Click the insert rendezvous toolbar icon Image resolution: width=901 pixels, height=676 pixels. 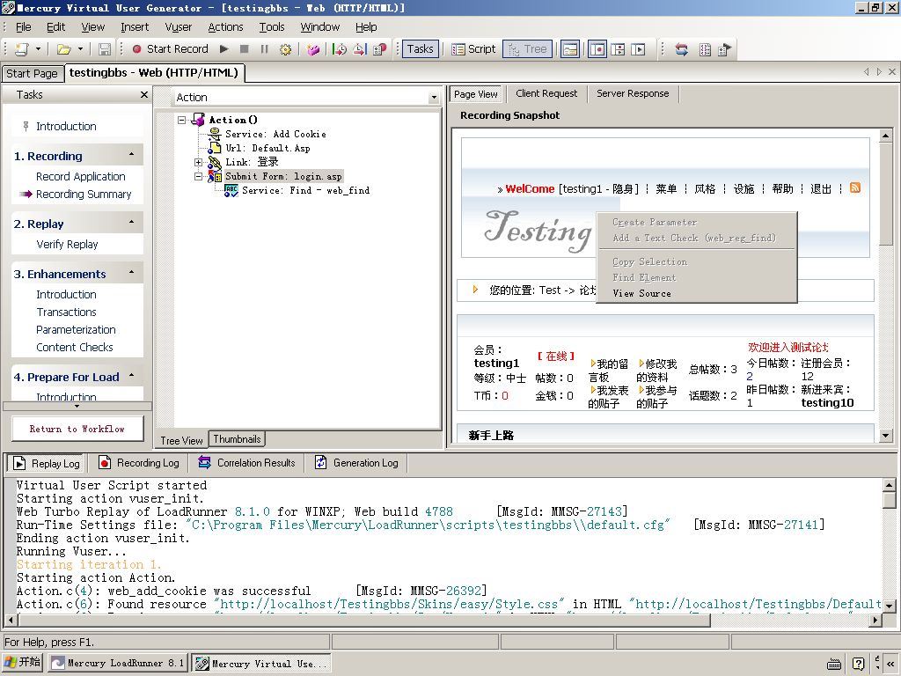click(380, 49)
